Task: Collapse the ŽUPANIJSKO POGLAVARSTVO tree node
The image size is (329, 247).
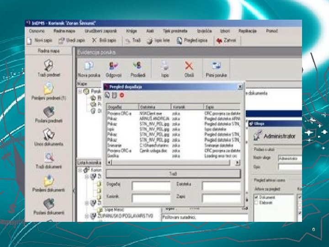Action: (x=87, y=216)
